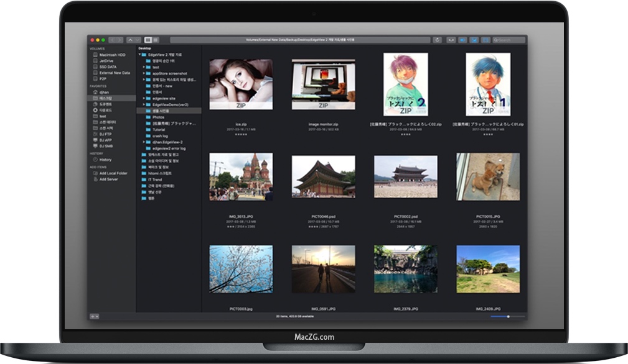Click inside the Search field
This screenshot has width=628, height=364.
click(x=508, y=40)
